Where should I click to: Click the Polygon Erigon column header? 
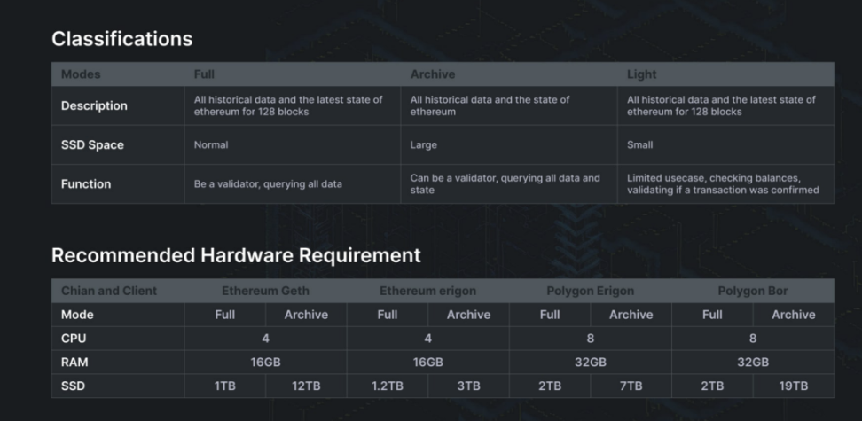pos(591,291)
